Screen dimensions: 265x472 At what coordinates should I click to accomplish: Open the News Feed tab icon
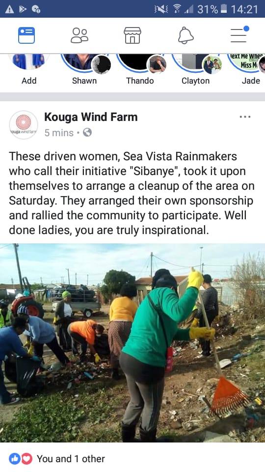26,35
